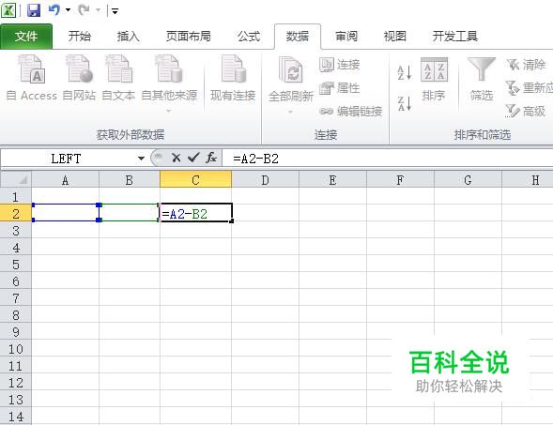Import data using 自网站 icon
553x425 pixels.
click(x=79, y=78)
